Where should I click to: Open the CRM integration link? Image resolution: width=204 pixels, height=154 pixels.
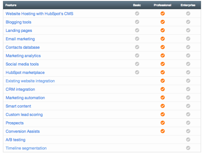(20, 89)
